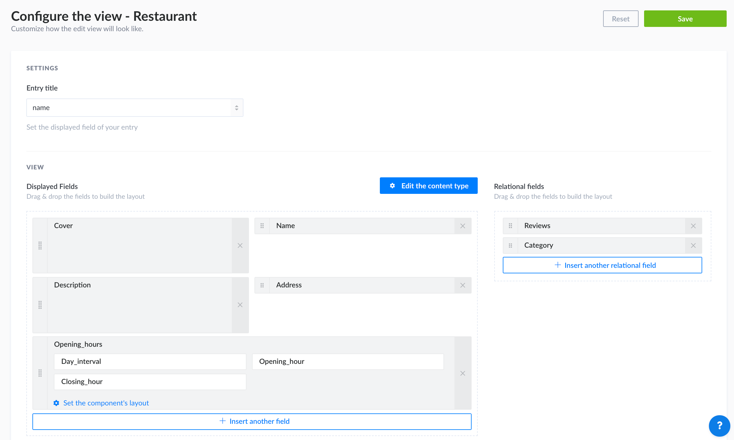Screen dimensions: 734x440
Task: Remove the Reviews relational field
Action: tap(693, 226)
